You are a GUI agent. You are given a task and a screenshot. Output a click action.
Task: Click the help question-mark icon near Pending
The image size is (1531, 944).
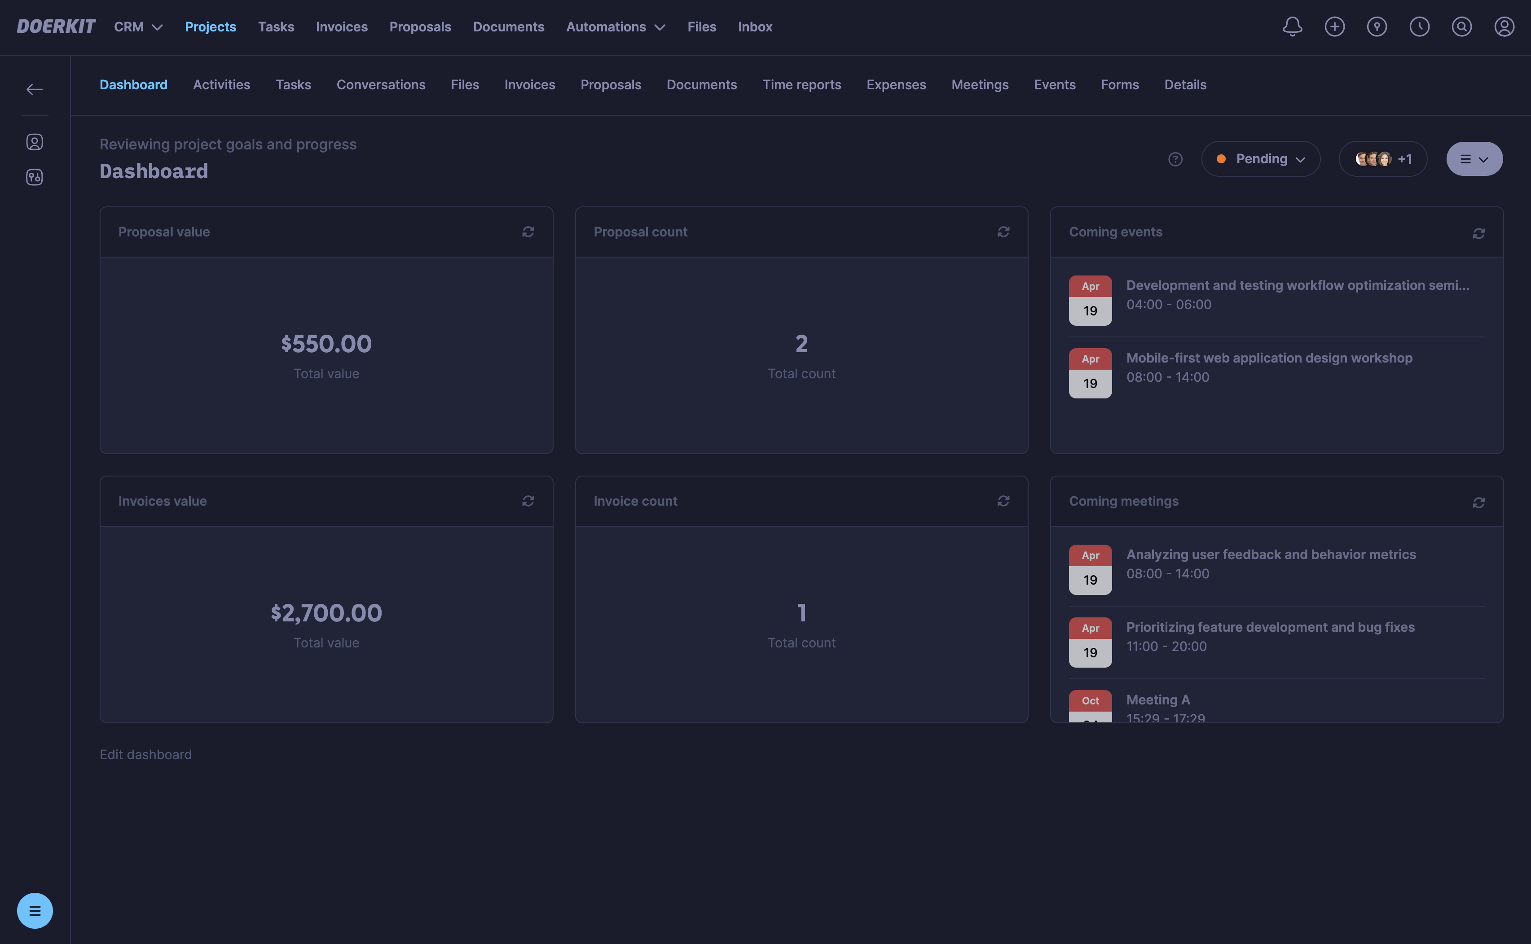(1175, 159)
